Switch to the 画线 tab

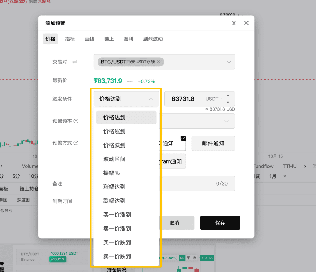click(89, 39)
